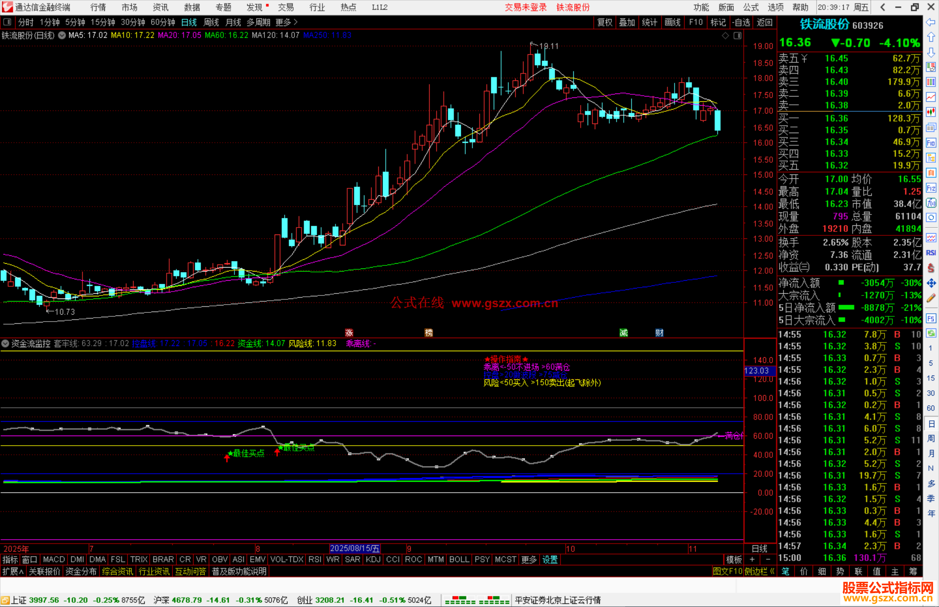939x607 pixels.
Task: Switch to the MACD indicator tab
Action: (54, 560)
